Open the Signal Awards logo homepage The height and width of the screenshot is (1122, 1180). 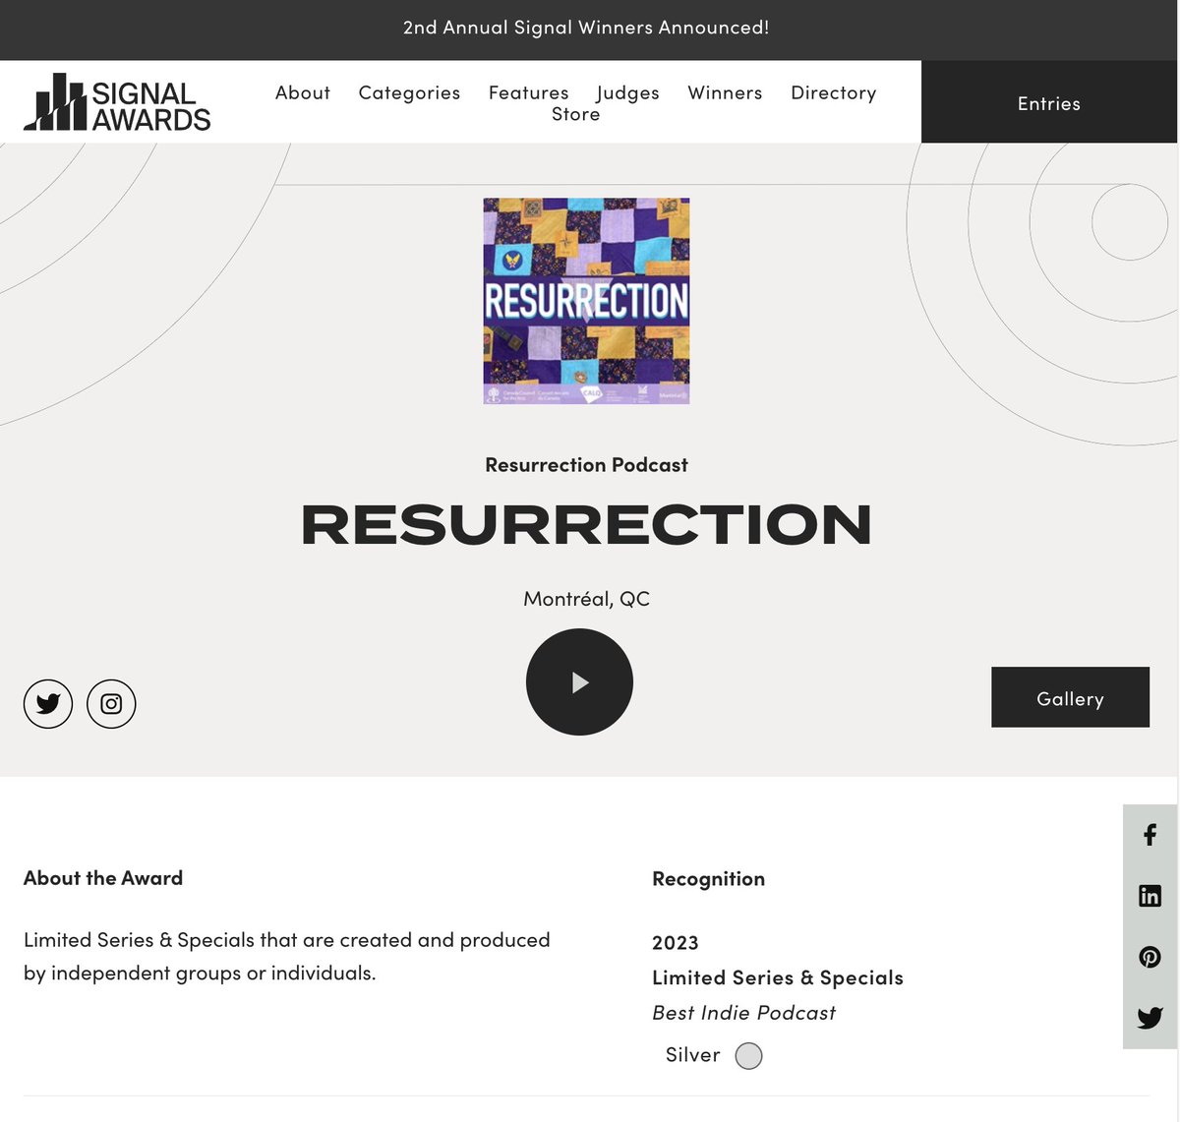point(117,102)
